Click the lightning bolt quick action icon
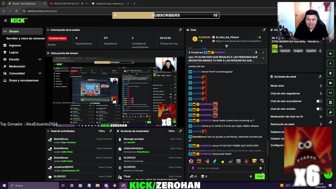The image size is (336, 189). tap(330, 63)
